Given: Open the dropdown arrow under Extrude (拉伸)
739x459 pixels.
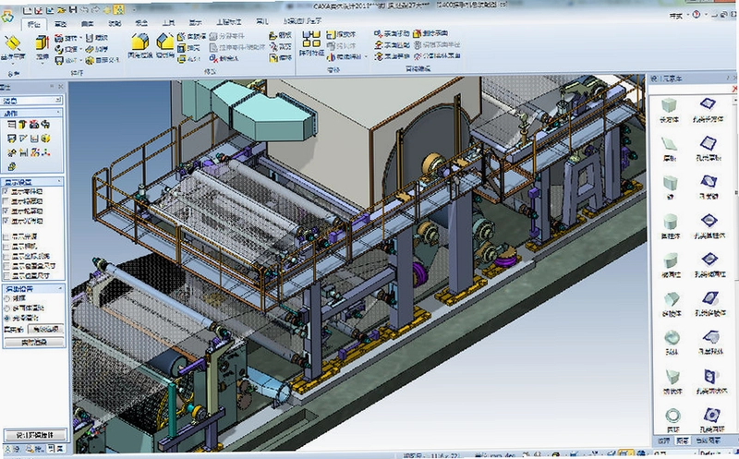Looking at the screenshot, I should coord(42,64).
